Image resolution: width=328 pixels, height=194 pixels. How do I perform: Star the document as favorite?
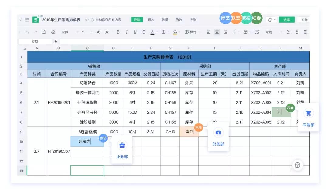pyautogui.click(x=87, y=19)
